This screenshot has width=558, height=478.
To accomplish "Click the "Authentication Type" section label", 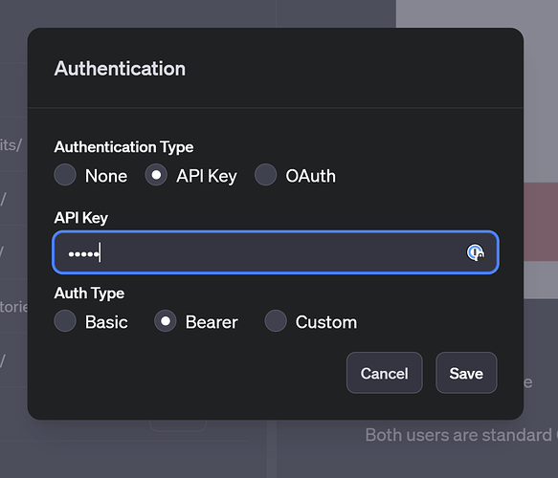I will [123, 147].
